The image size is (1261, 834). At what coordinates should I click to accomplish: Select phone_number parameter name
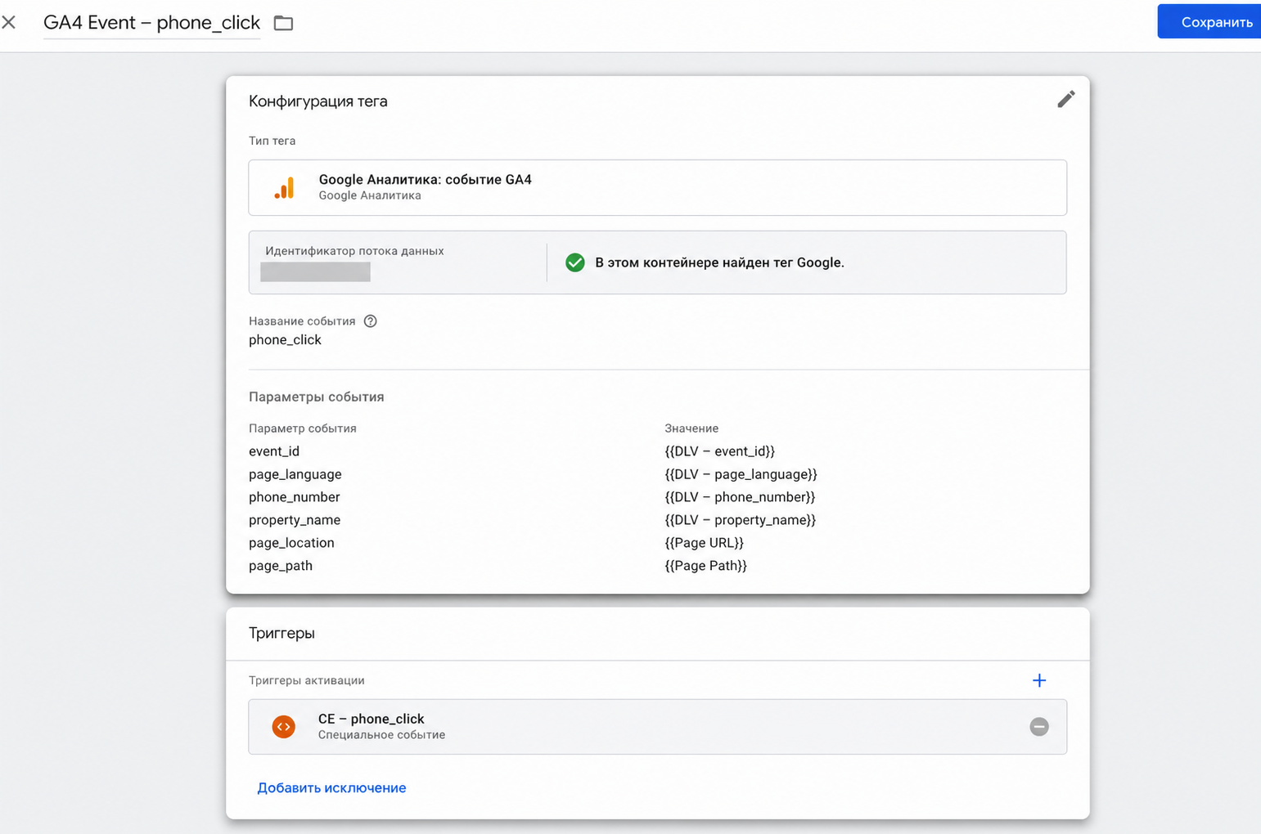pyautogui.click(x=295, y=496)
